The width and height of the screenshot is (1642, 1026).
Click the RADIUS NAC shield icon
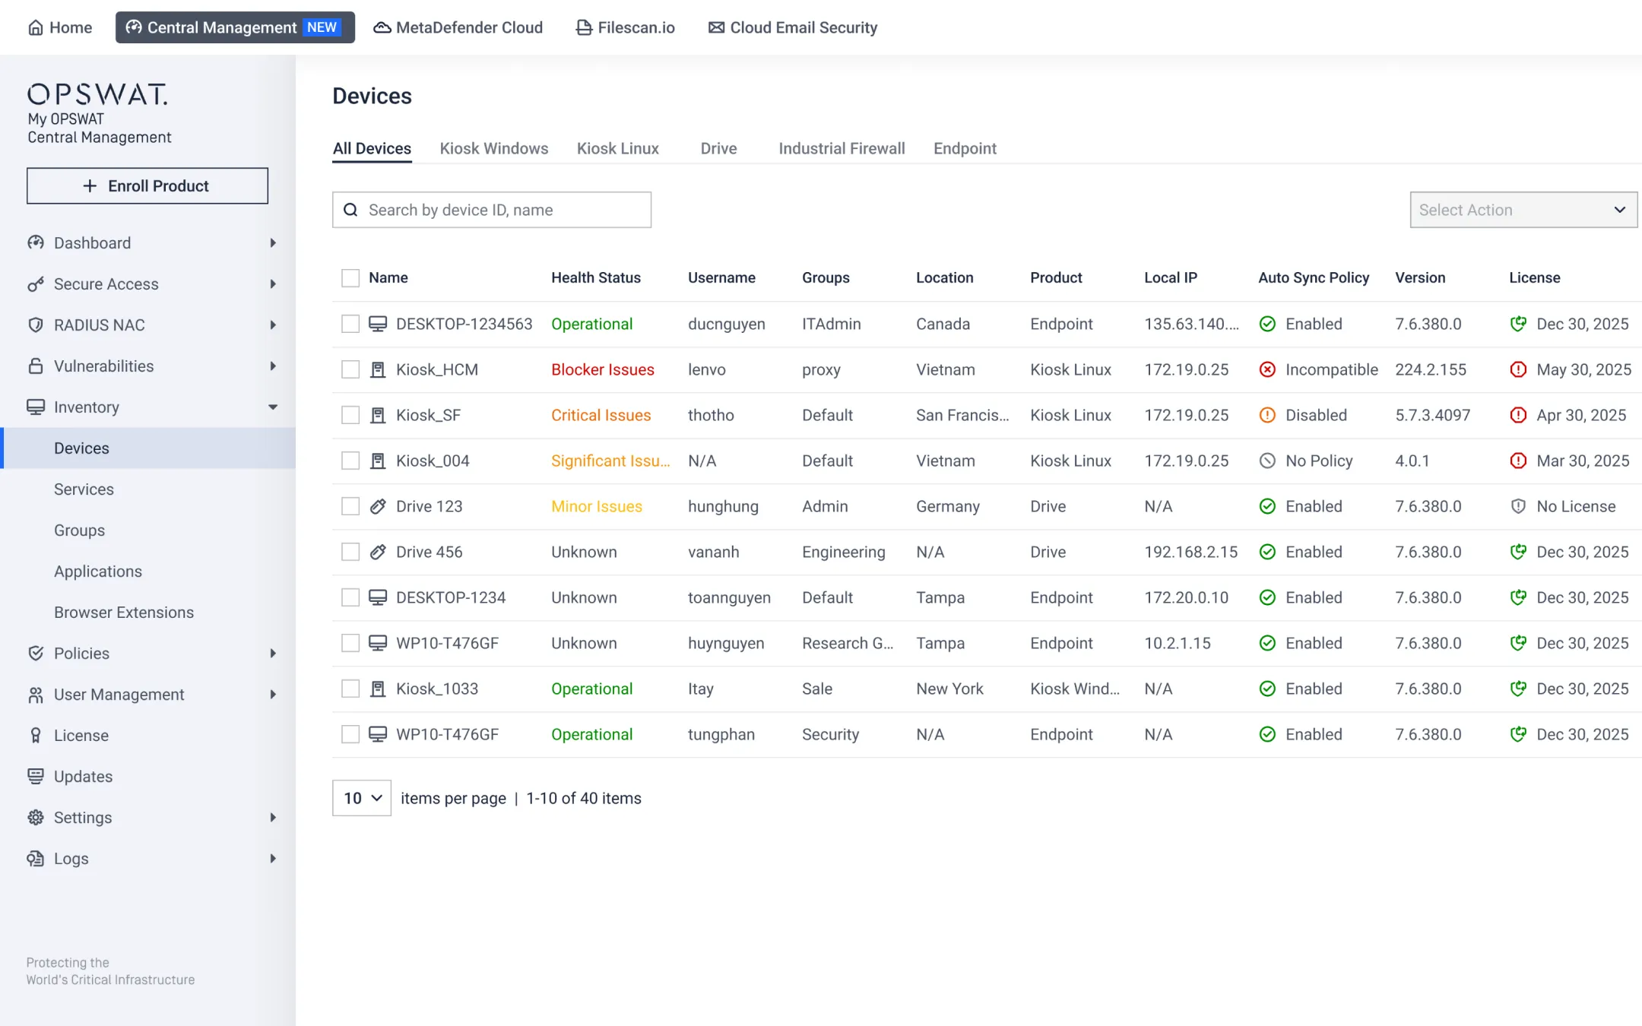point(36,325)
